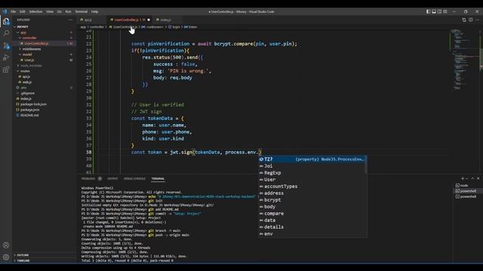Screen dimensions: 483x271
Task: Open editor more actions ellipsis
Action: 478,20
